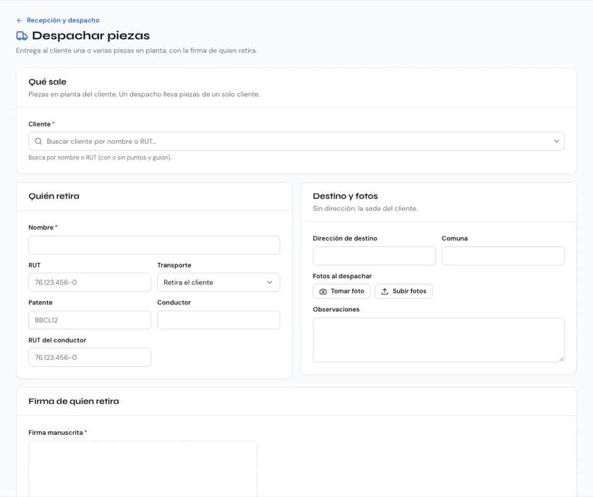Focus the Buscar cliente search field

(x=296, y=142)
